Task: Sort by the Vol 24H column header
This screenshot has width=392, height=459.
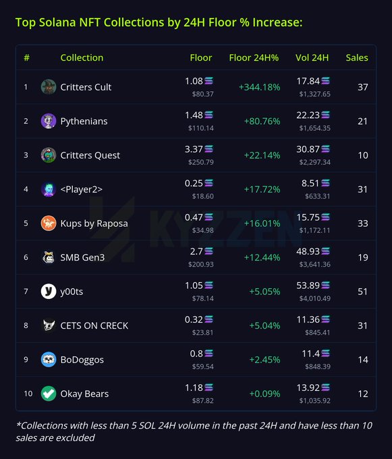Action: click(x=312, y=57)
